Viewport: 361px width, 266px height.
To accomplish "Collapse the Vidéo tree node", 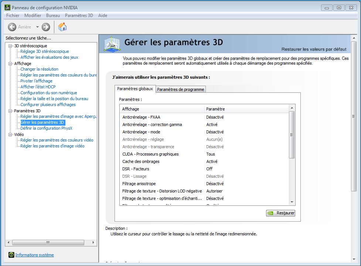I will 10,134.
